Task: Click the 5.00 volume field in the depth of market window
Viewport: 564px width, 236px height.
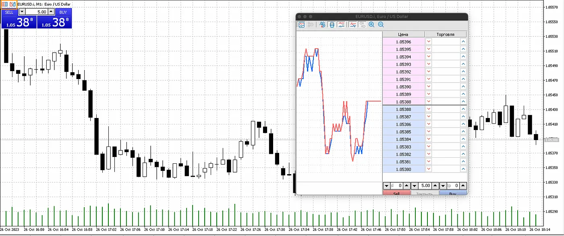Action: 425,186
